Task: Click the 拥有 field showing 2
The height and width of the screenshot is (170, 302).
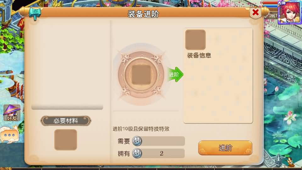Action: (x=159, y=153)
